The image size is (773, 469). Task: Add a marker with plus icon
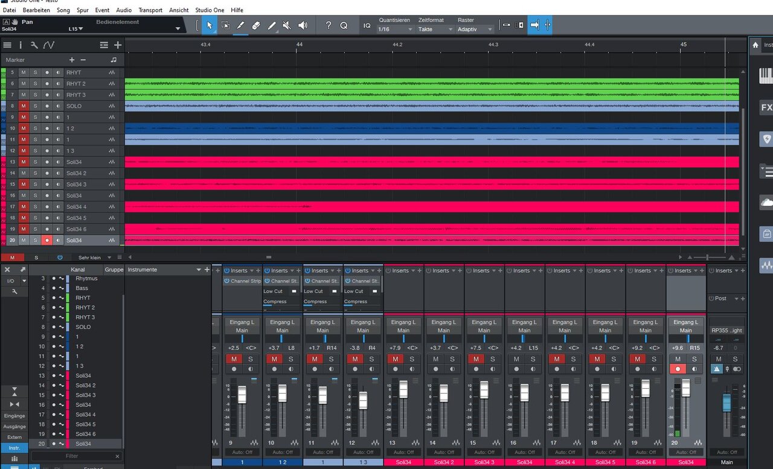[x=72, y=60]
